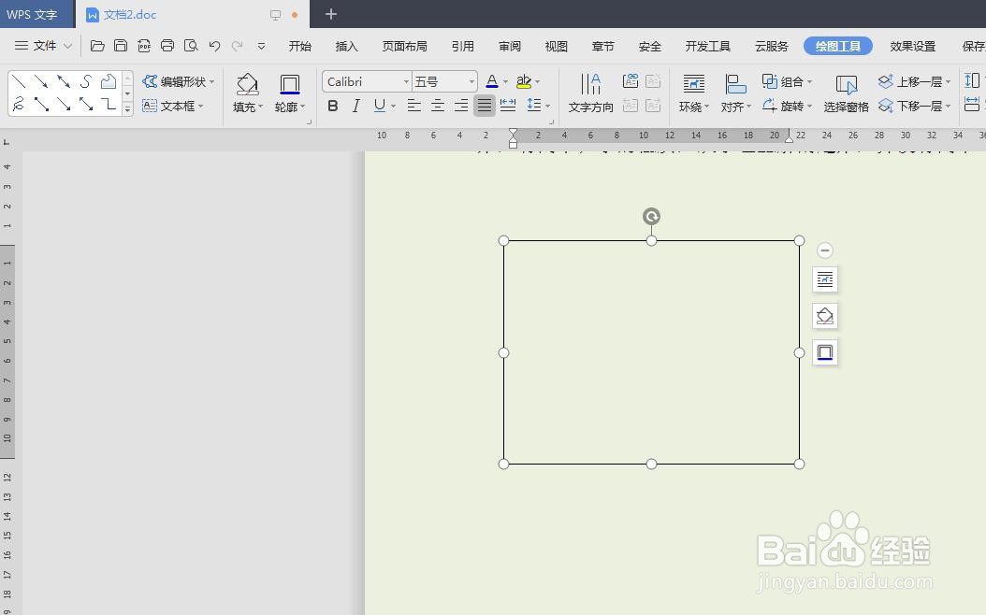Bring shape forward with 上移一层
This screenshot has height=615, width=986.
pyautogui.click(x=914, y=81)
